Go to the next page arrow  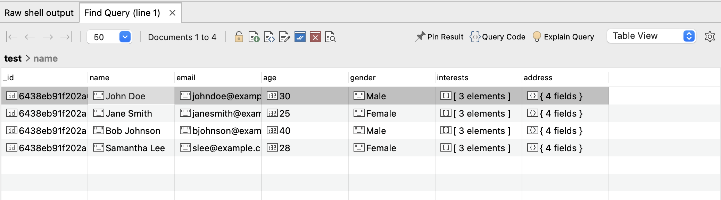click(x=48, y=37)
